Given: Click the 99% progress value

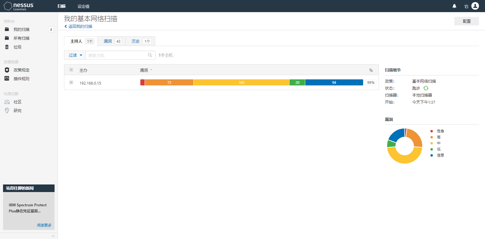Looking at the screenshot, I should click(x=371, y=82).
